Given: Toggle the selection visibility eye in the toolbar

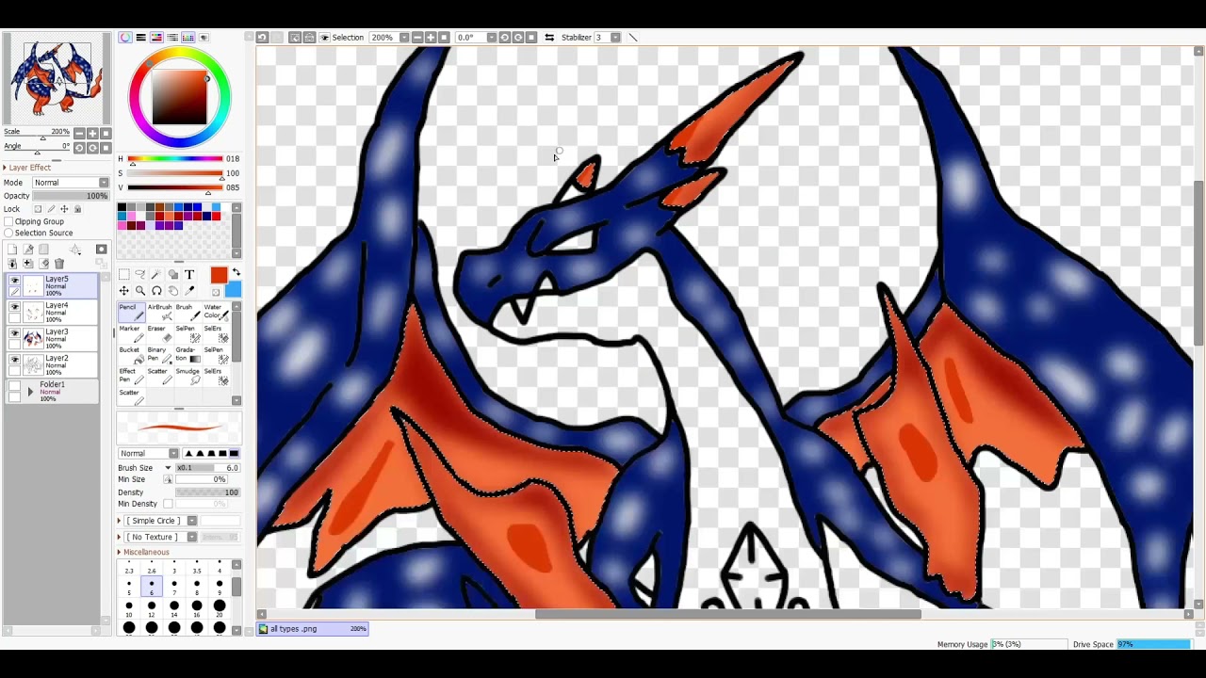Looking at the screenshot, I should 325,38.
